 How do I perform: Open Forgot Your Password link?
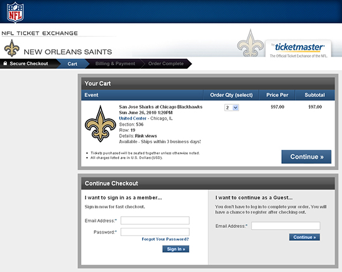[x=165, y=239]
